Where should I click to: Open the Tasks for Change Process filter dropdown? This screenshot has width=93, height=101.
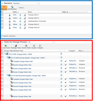54,42
